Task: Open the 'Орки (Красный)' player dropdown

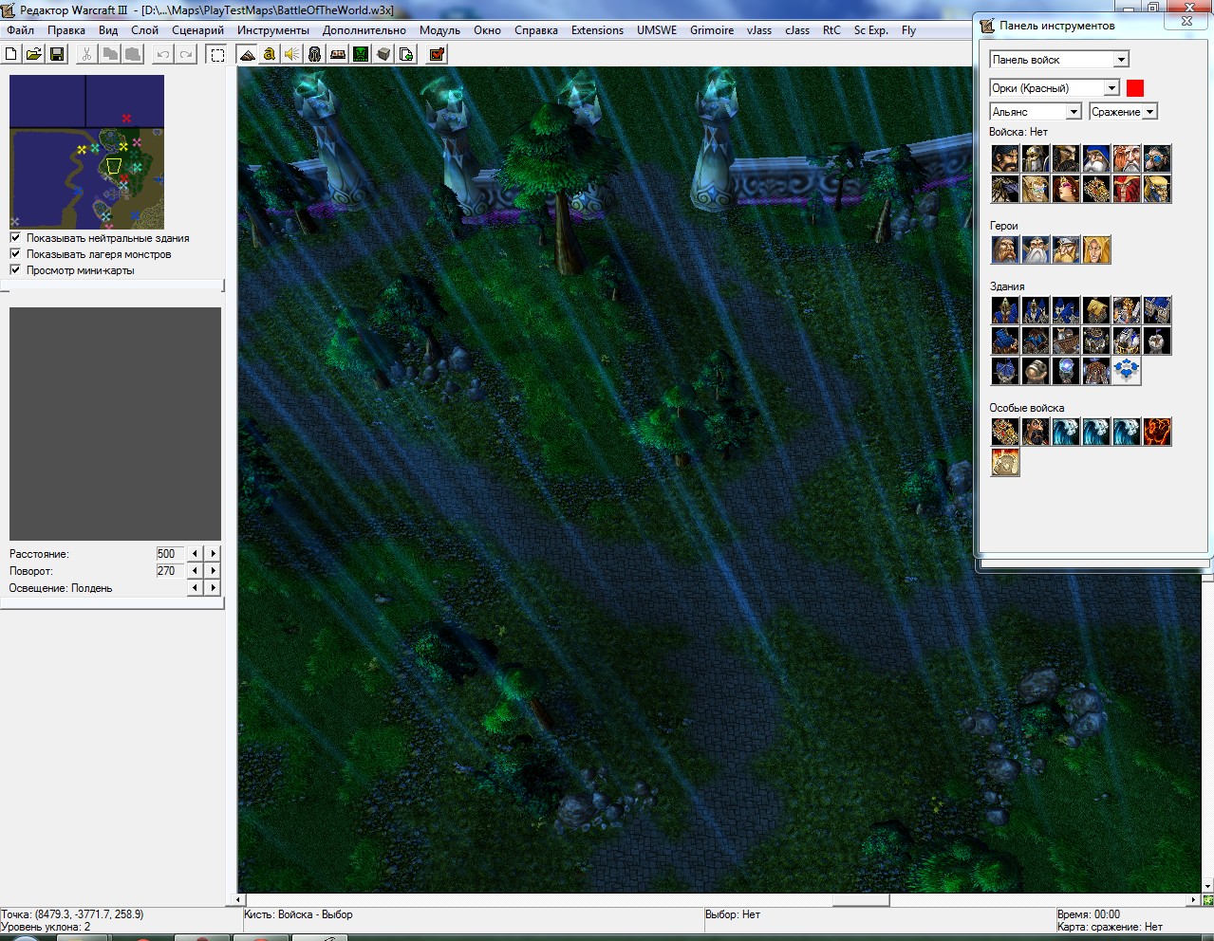Action: [1111, 88]
